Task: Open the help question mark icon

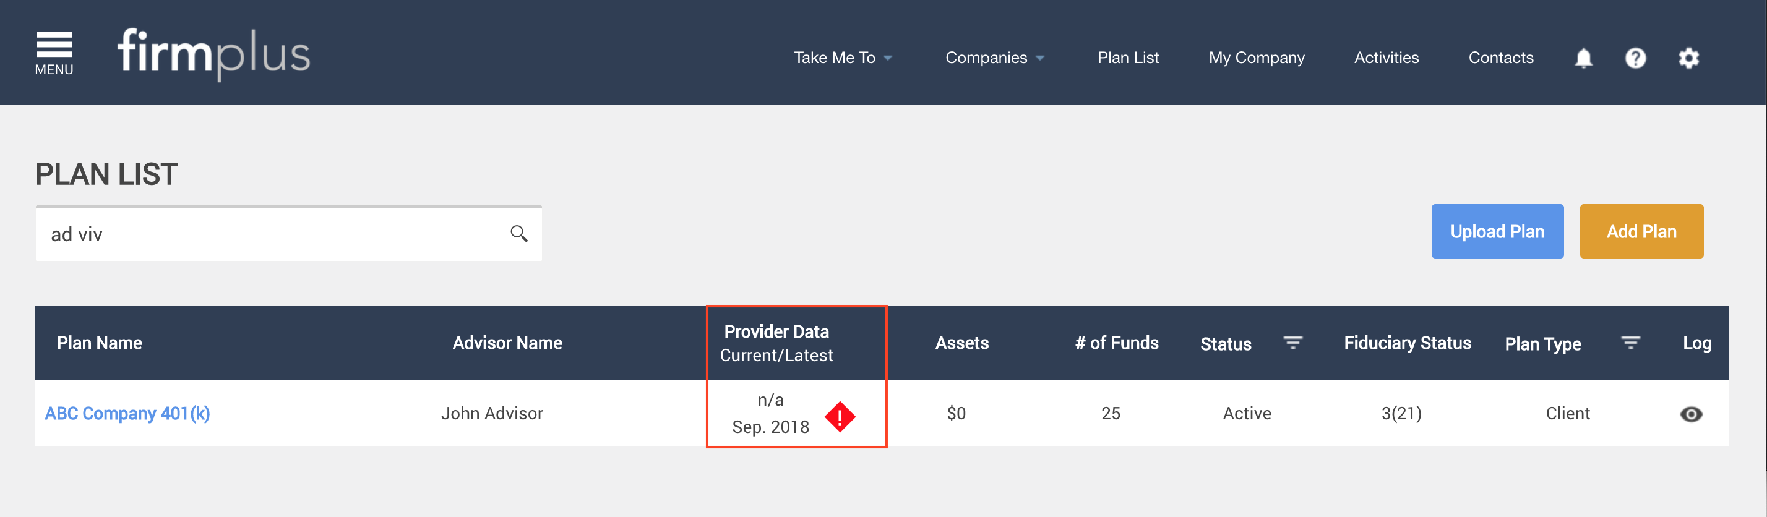Action: pyautogui.click(x=1635, y=58)
